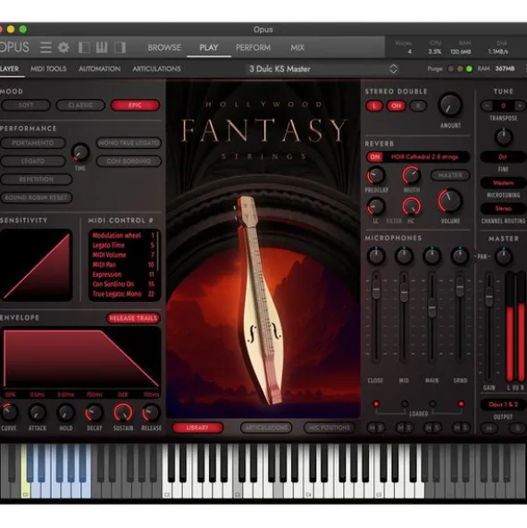
Task: Toggle the keyboard display icon
Action: click(x=102, y=47)
